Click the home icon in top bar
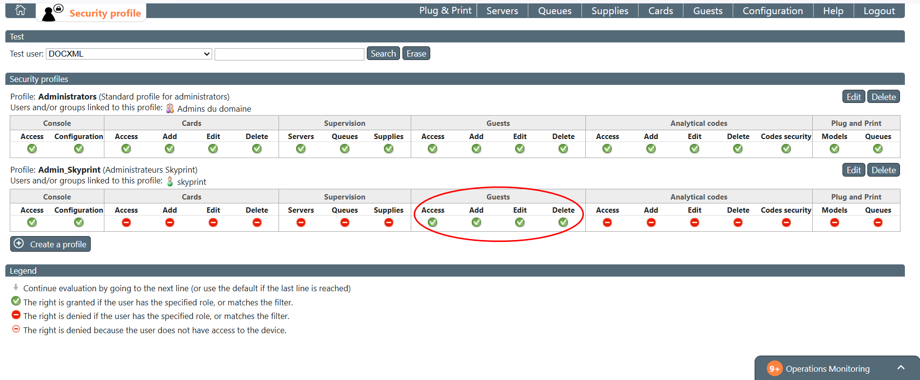The image size is (920, 380). click(x=20, y=10)
